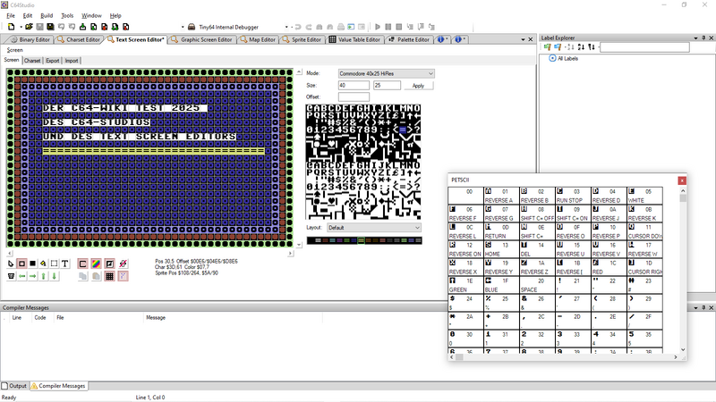Open file with toolbar folder icon
The height and width of the screenshot is (402, 716).
[x=30, y=28]
